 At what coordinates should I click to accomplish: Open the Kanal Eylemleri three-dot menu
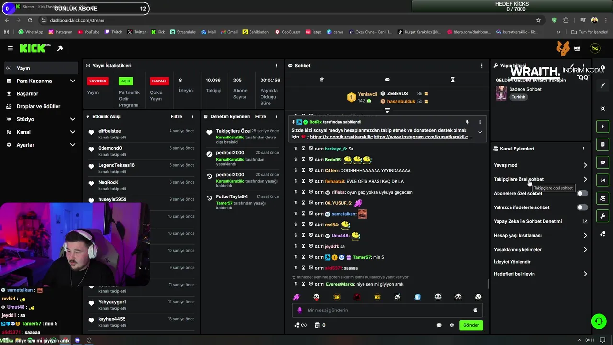(x=583, y=149)
